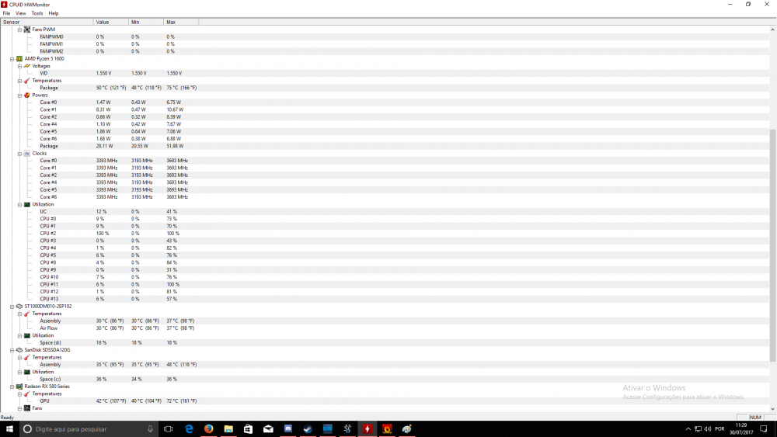Click the vertical scrollbar thumb
Screen dimensions: 777x437
click(x=772, y=245)
